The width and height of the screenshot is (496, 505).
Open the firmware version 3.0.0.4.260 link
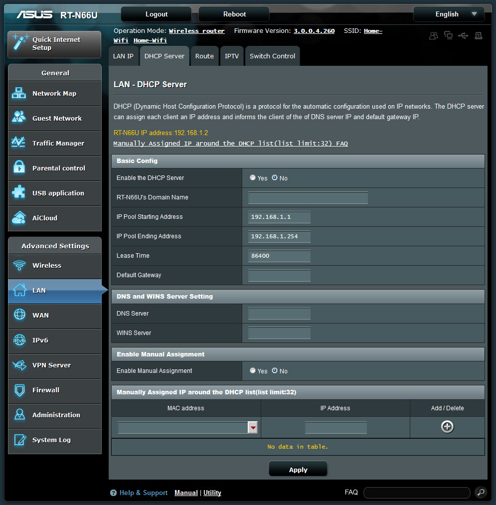click(314, 31)
